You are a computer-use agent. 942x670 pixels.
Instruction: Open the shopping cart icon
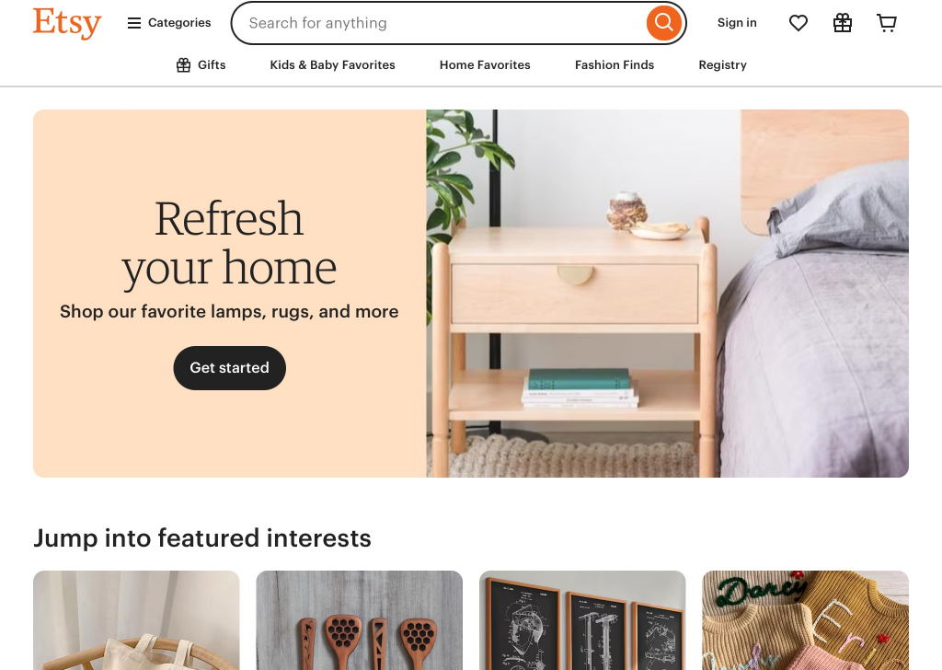pos(887,23)
